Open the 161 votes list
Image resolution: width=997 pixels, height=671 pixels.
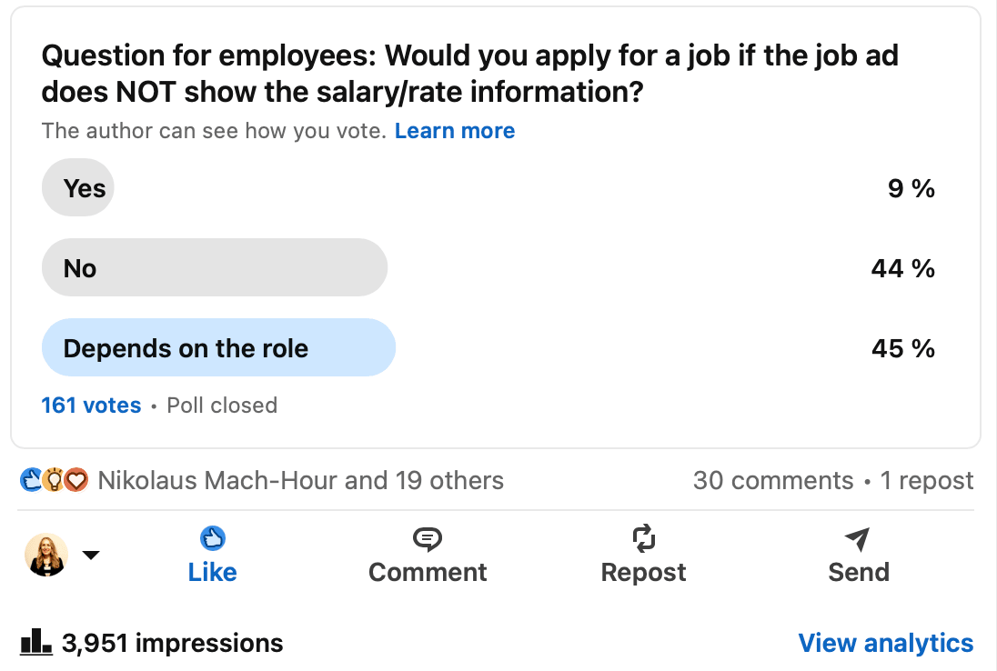(91, 405)
